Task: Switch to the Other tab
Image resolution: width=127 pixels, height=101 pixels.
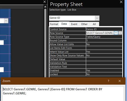Action: [x=84, y=24]
